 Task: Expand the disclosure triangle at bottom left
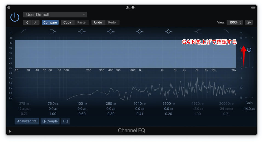(10, 131)
